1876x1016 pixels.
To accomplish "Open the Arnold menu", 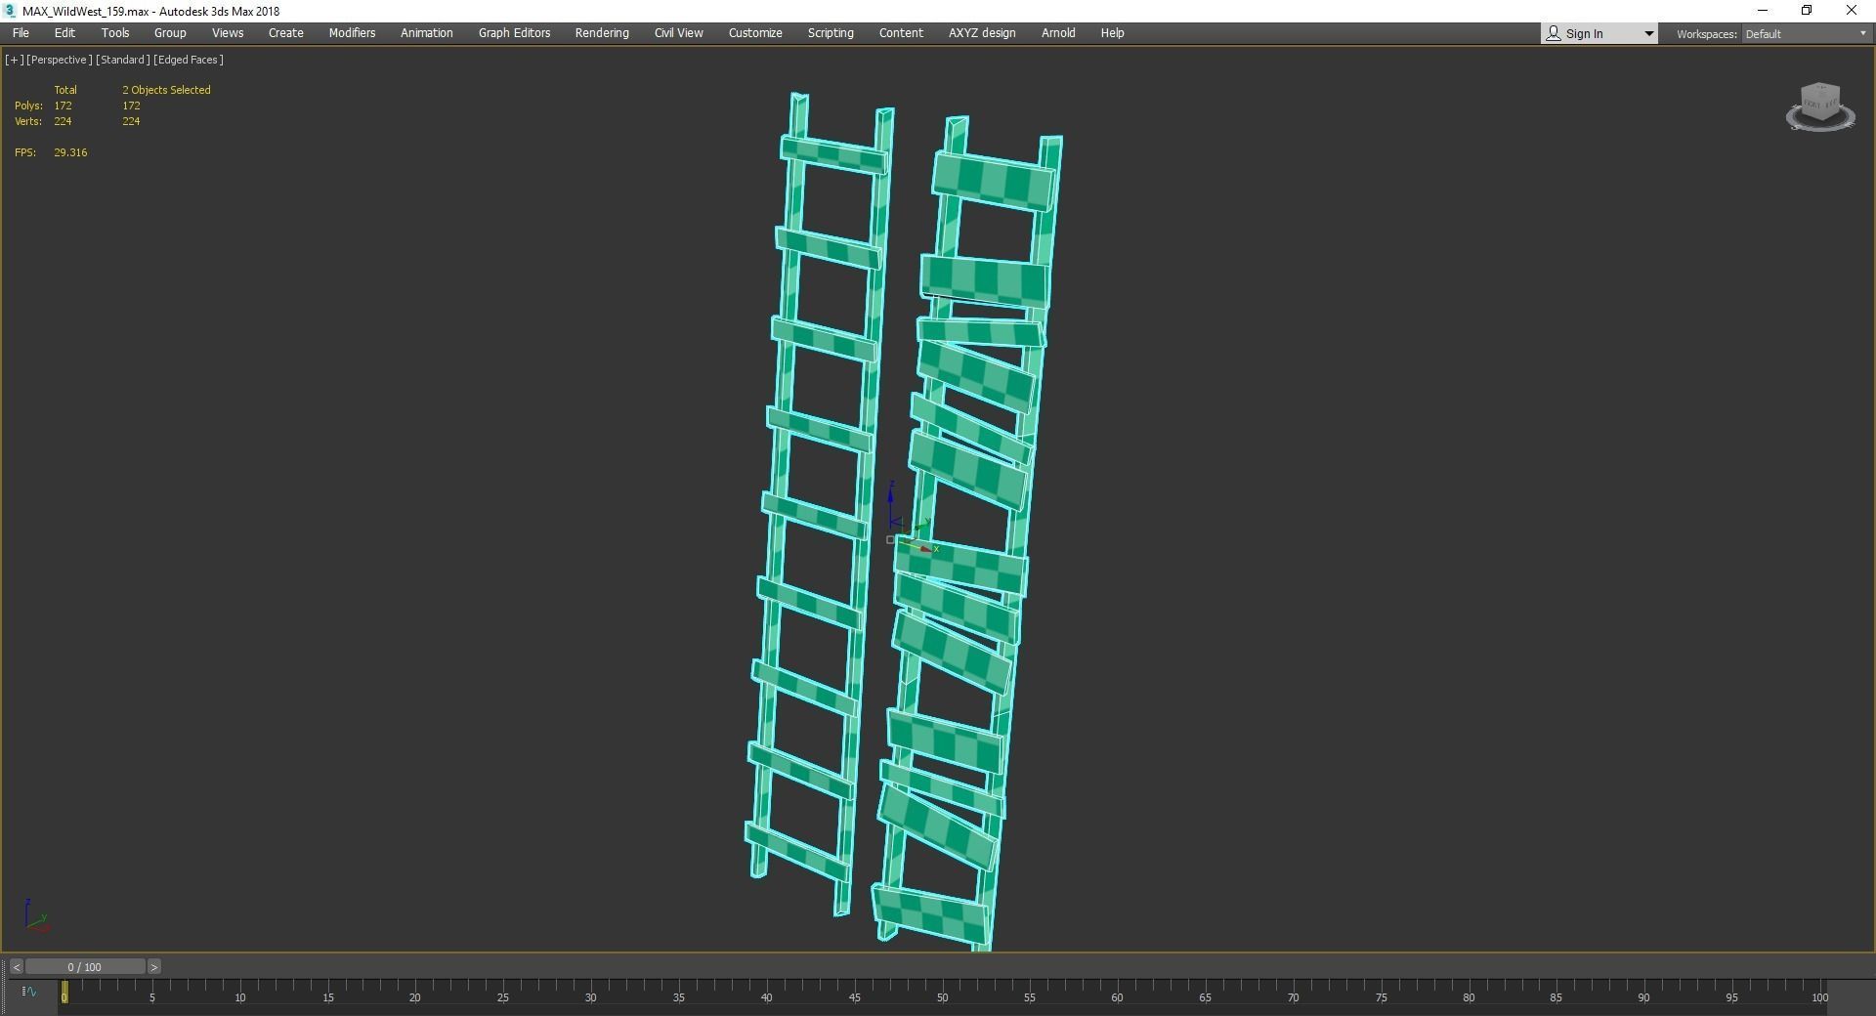I will pos(1057,32).
